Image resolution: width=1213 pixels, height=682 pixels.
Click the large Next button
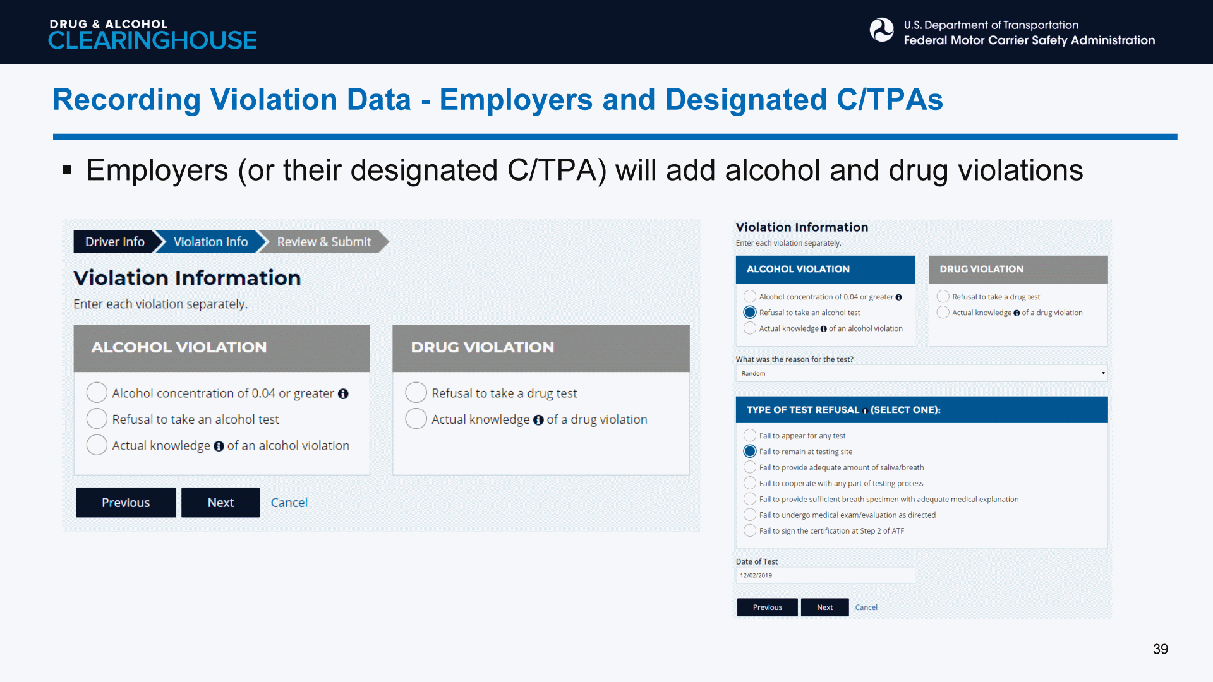coord(220,503)
